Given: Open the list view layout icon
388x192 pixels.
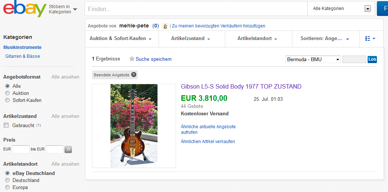Looking at the screenshot, I should tap(370, 39).
